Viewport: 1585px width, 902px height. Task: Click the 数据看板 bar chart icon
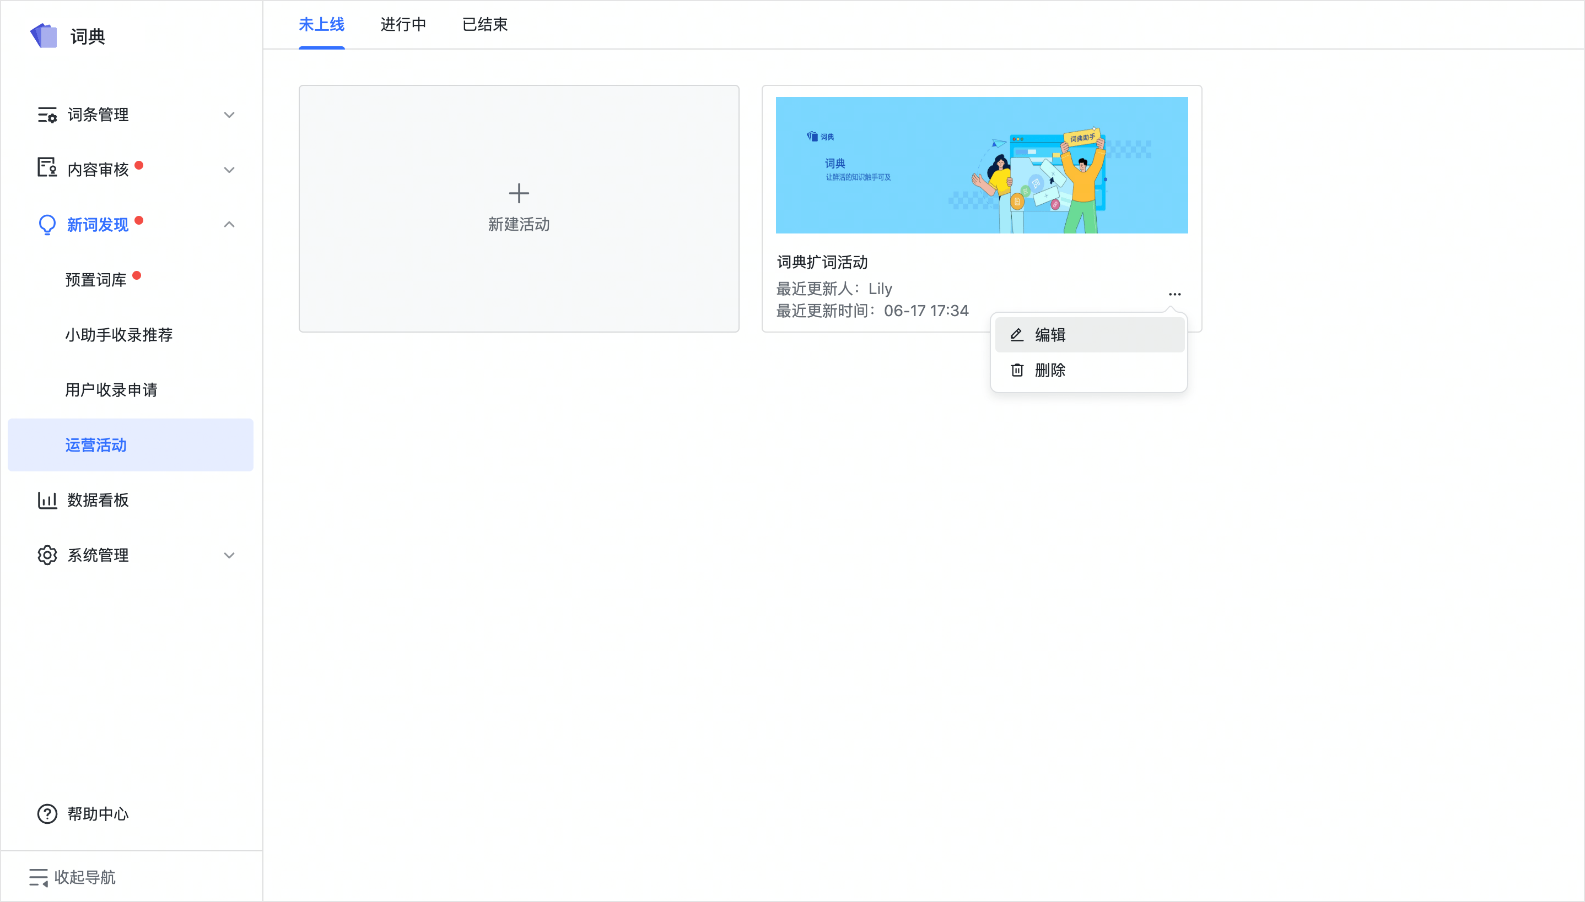[47, 500]
